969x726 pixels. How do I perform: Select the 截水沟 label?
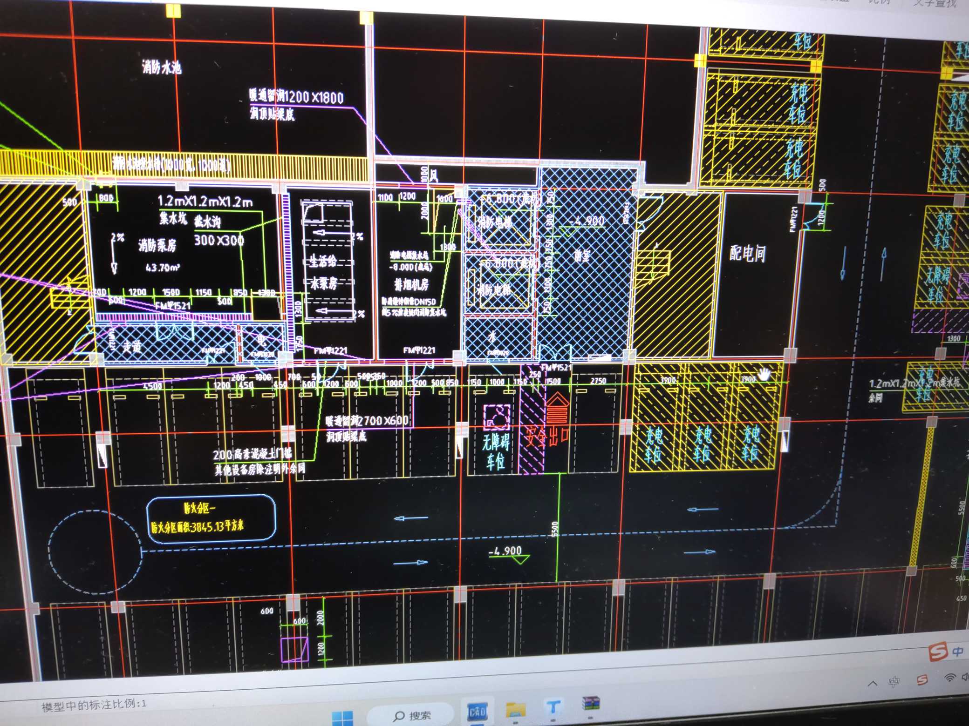(207, 222)
